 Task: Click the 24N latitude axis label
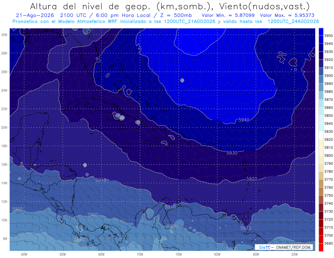[x=4, y=90]
